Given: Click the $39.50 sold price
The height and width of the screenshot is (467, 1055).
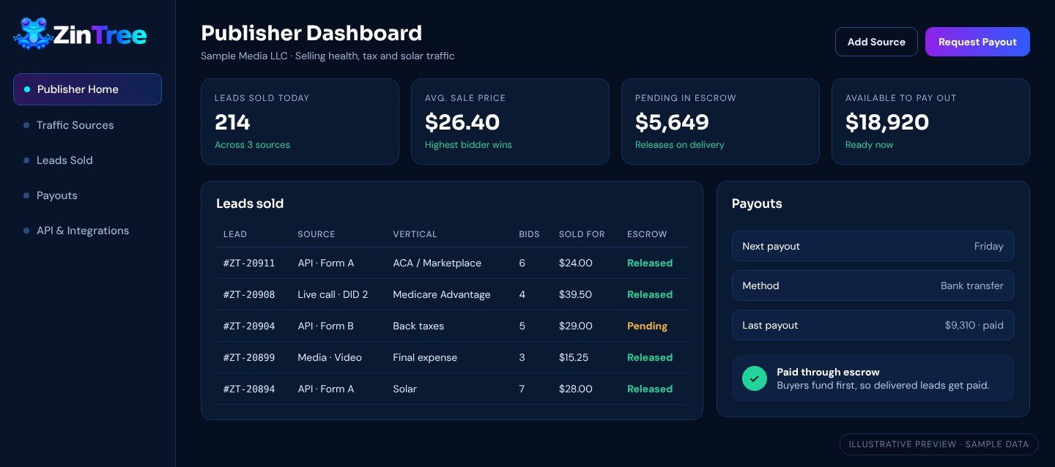Looking at the screenshot, I should 576,294.
